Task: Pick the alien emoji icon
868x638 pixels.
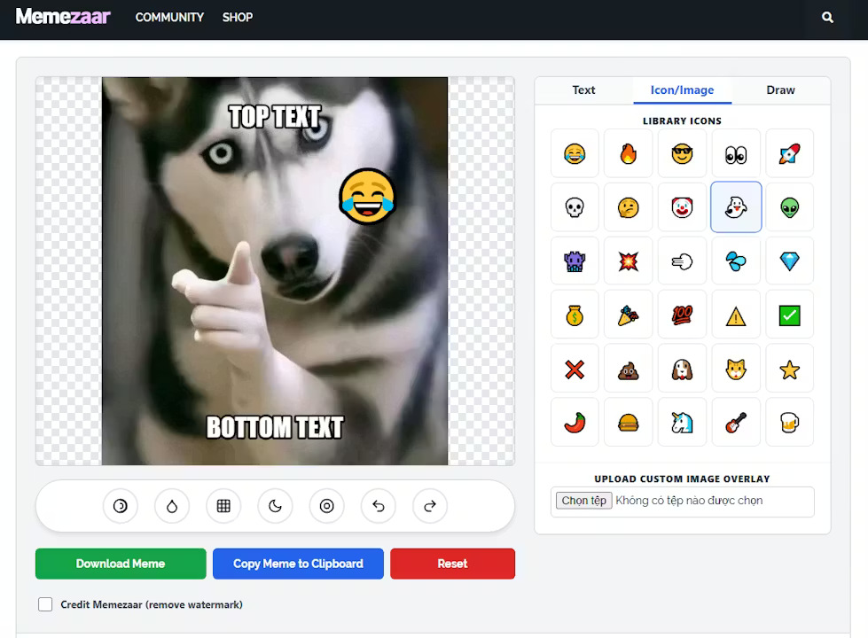Action: coord(789,206)
